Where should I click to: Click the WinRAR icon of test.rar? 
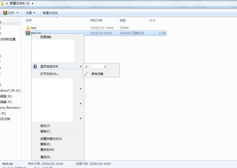click(28, 33)
